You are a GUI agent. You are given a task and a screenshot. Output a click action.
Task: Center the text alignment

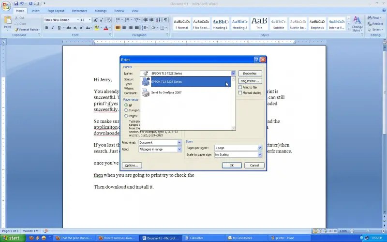[x=124, y=28]
